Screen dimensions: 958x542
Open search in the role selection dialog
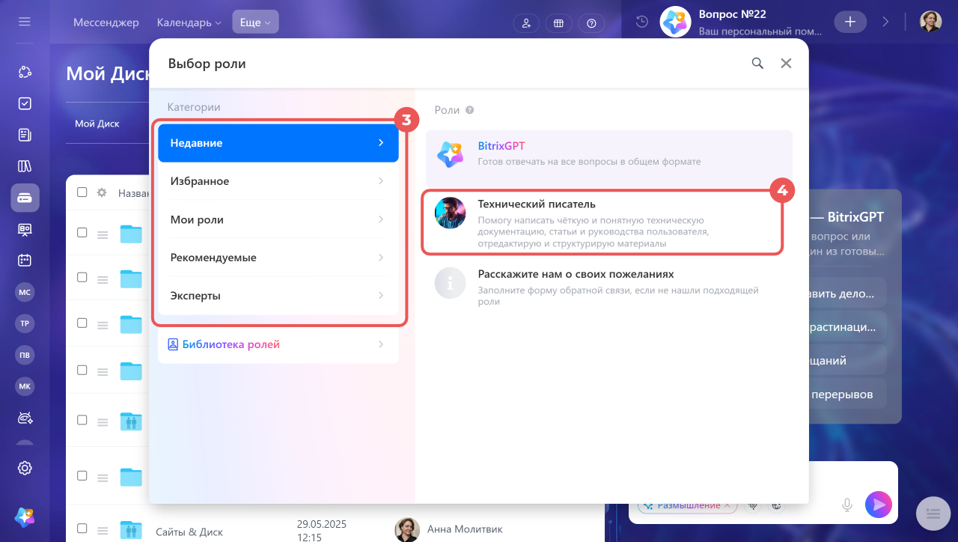757,64
